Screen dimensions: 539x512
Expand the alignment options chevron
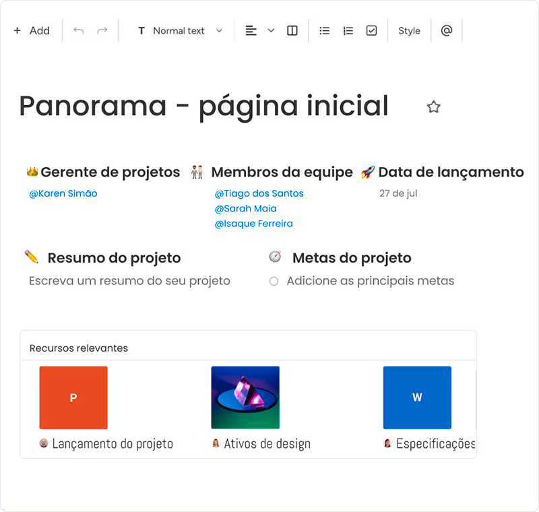271,31
